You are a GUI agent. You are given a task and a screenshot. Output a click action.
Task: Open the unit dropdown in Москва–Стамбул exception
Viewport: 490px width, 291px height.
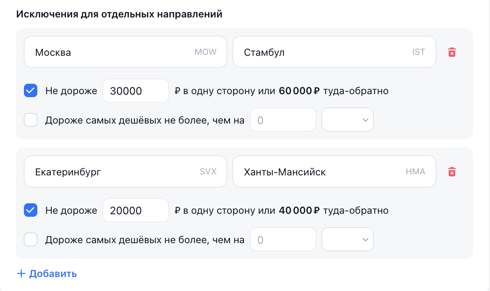(x=348, y=120)
